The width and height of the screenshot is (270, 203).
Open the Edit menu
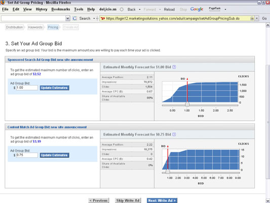[16, 9]
